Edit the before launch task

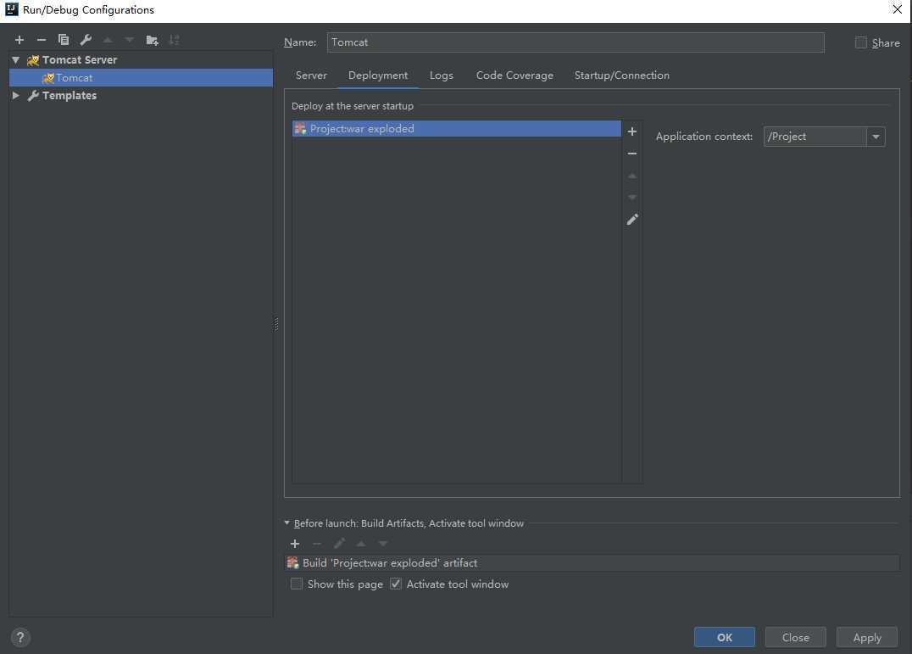(x=339, y=544)
